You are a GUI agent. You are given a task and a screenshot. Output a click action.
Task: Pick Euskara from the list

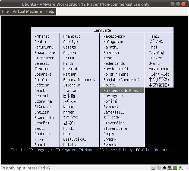tap(42, 134)
